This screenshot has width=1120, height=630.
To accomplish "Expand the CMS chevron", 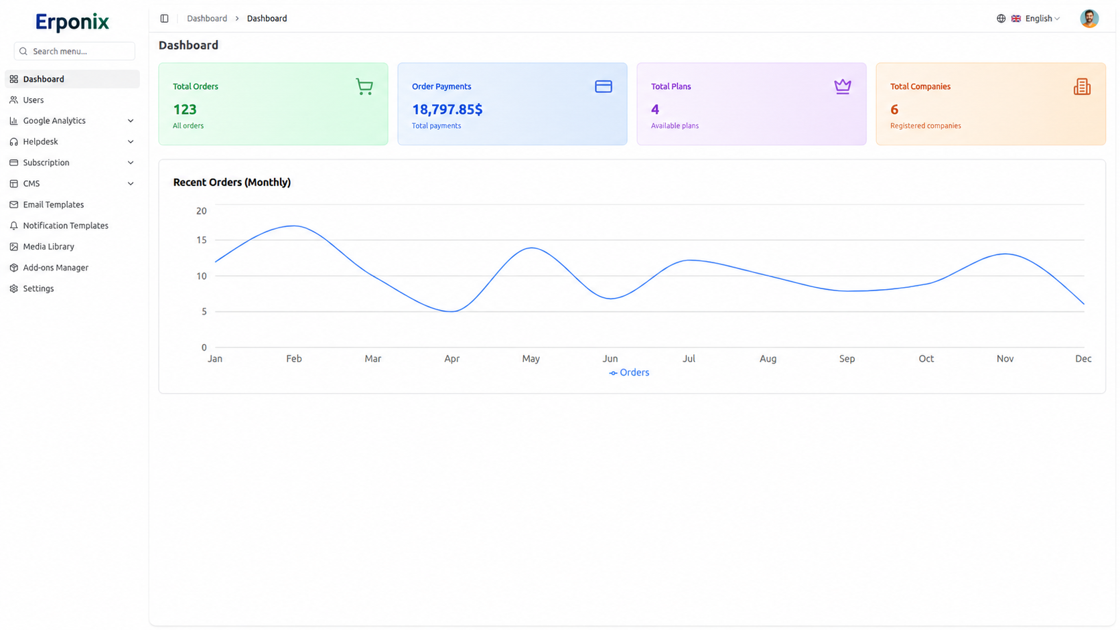I will coord(131,183).
